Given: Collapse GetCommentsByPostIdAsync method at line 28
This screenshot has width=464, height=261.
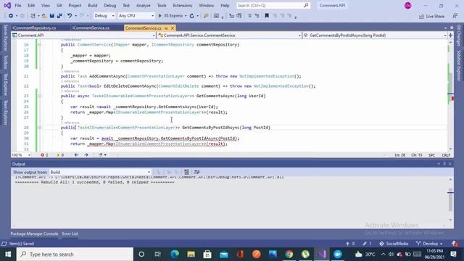Looking at the screenshot, I should click(x=39, y=128).
